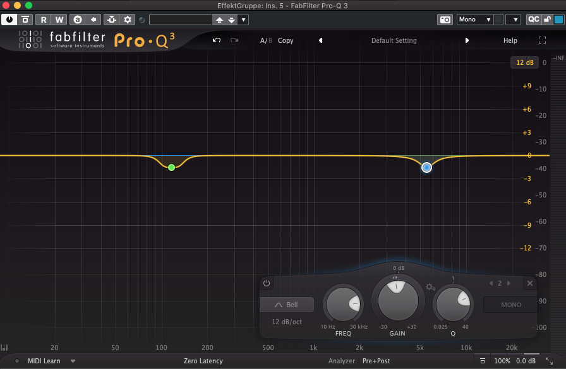The height and width of the screenshot is (369, 566).
Task: Open the 12 dB display range selector
Action: point(524,62)
